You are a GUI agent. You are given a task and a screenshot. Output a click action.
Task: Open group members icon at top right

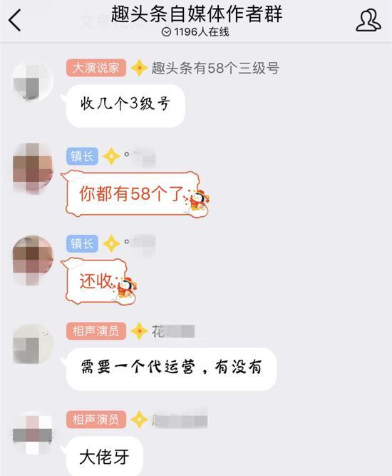[x=368, y=20]
